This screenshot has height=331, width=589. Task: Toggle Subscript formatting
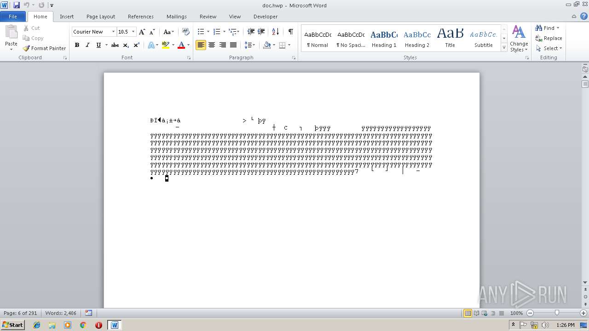pyautogui.click(x=126, y=45)
